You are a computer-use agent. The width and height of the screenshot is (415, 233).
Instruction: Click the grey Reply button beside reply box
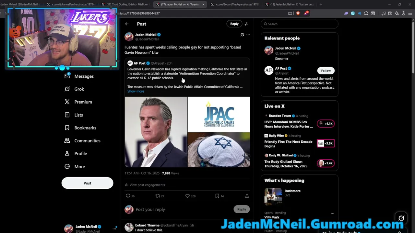pos(242,209)
